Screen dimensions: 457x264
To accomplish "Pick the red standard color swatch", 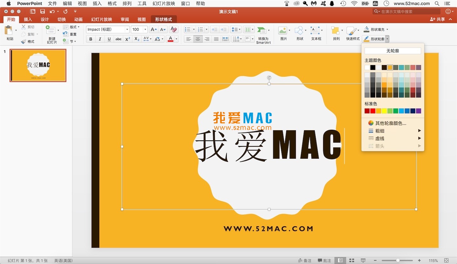I will click(x=373, y=111).
